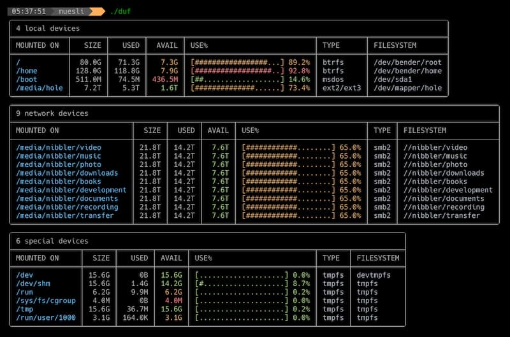The image size is (510, 337).
Task: Click /media/nibbler/development mount
Action: (x=71, y=190)
